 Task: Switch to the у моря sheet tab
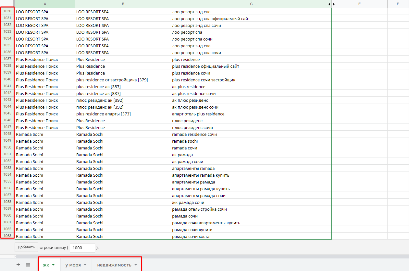[76, 265]
